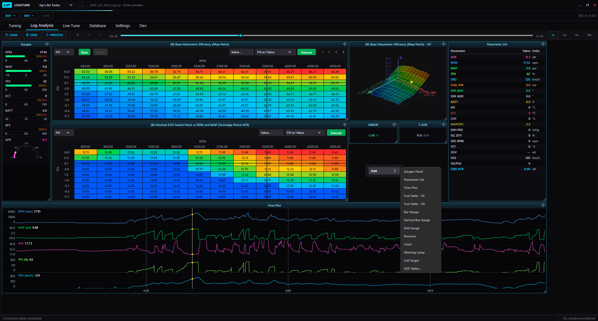Screen dimensions: 598x321
Task: Click move handle of Time Plot panel
Action: click(543, 205)
